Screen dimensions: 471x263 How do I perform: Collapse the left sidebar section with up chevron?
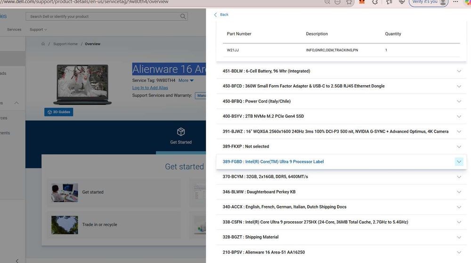click(x=16, y=103)
